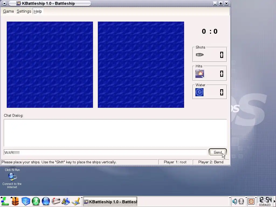Open the window menu arrow in the title bar
The height and width of the screenshot is (207, 276).
(4, 3)
